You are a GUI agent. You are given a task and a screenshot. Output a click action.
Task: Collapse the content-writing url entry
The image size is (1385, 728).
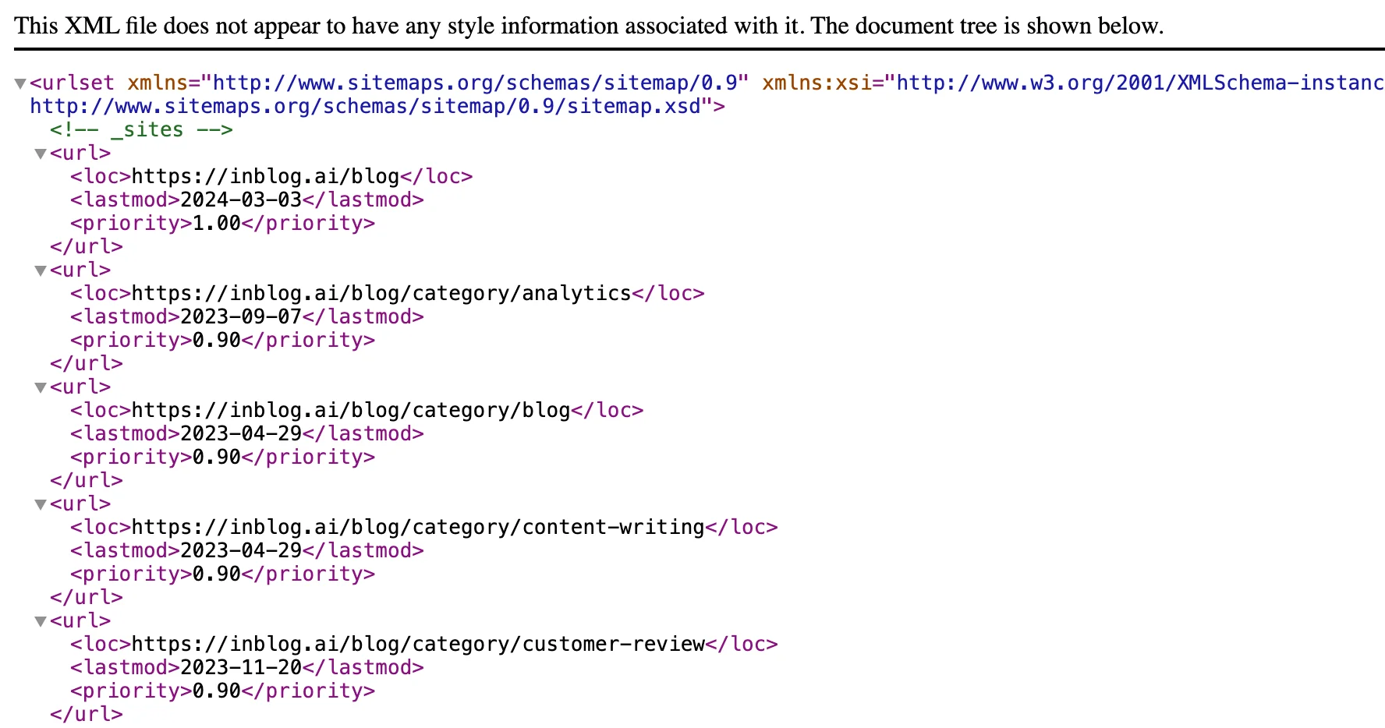(x=40, y=504)
